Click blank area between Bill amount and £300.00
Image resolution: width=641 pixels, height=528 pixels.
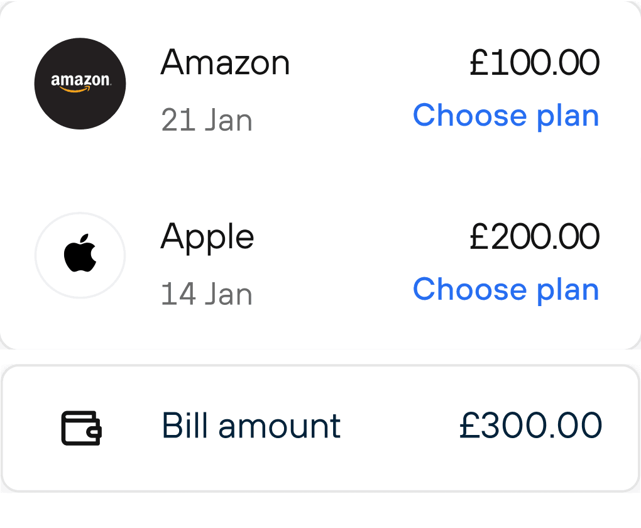(399, 427)
